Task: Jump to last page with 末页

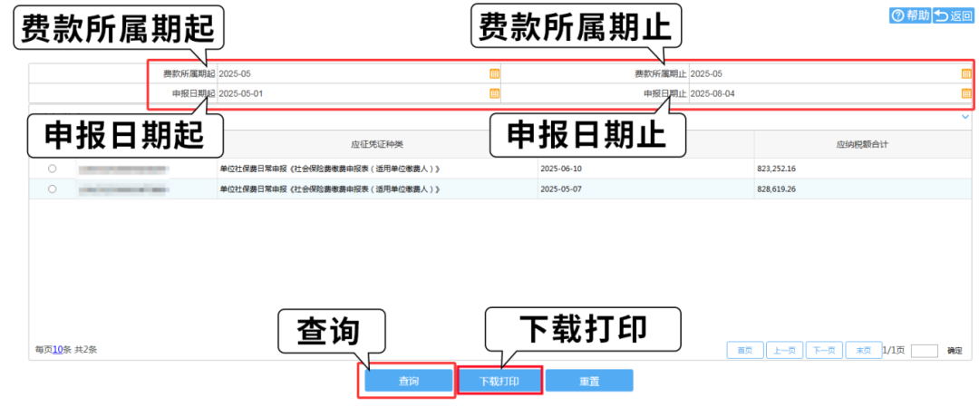Action: click(863, 350)
